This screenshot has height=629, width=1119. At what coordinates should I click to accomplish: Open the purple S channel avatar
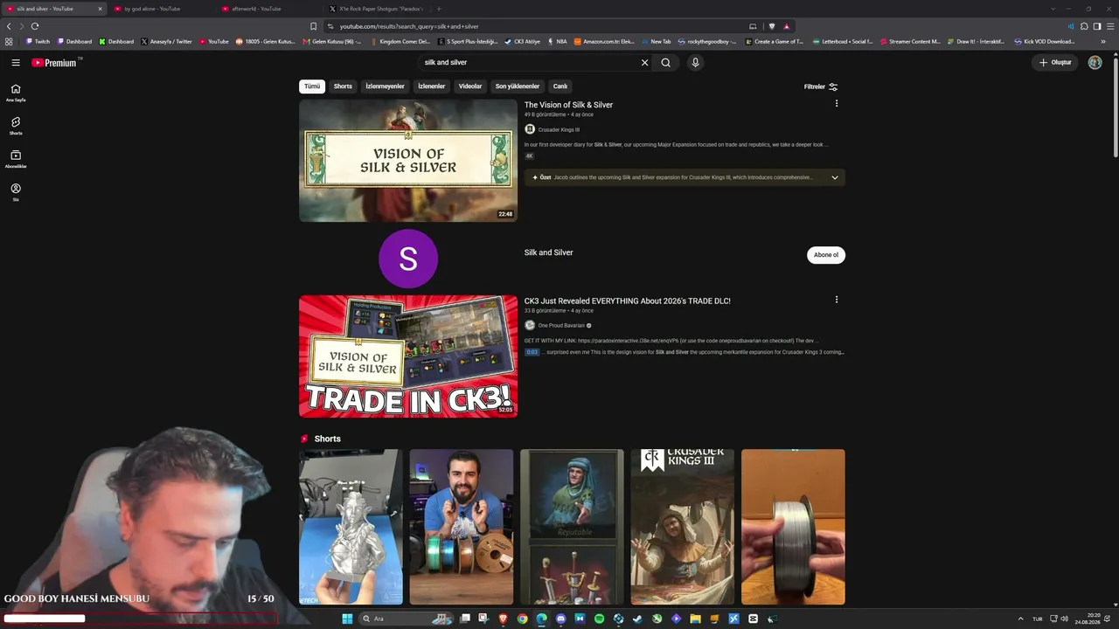pyautogui.click(x=408, y=259)
